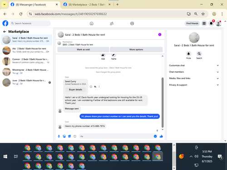227x170 pixels.
Task: Open Chrome three-dot menu
Action: pos(222,14)
